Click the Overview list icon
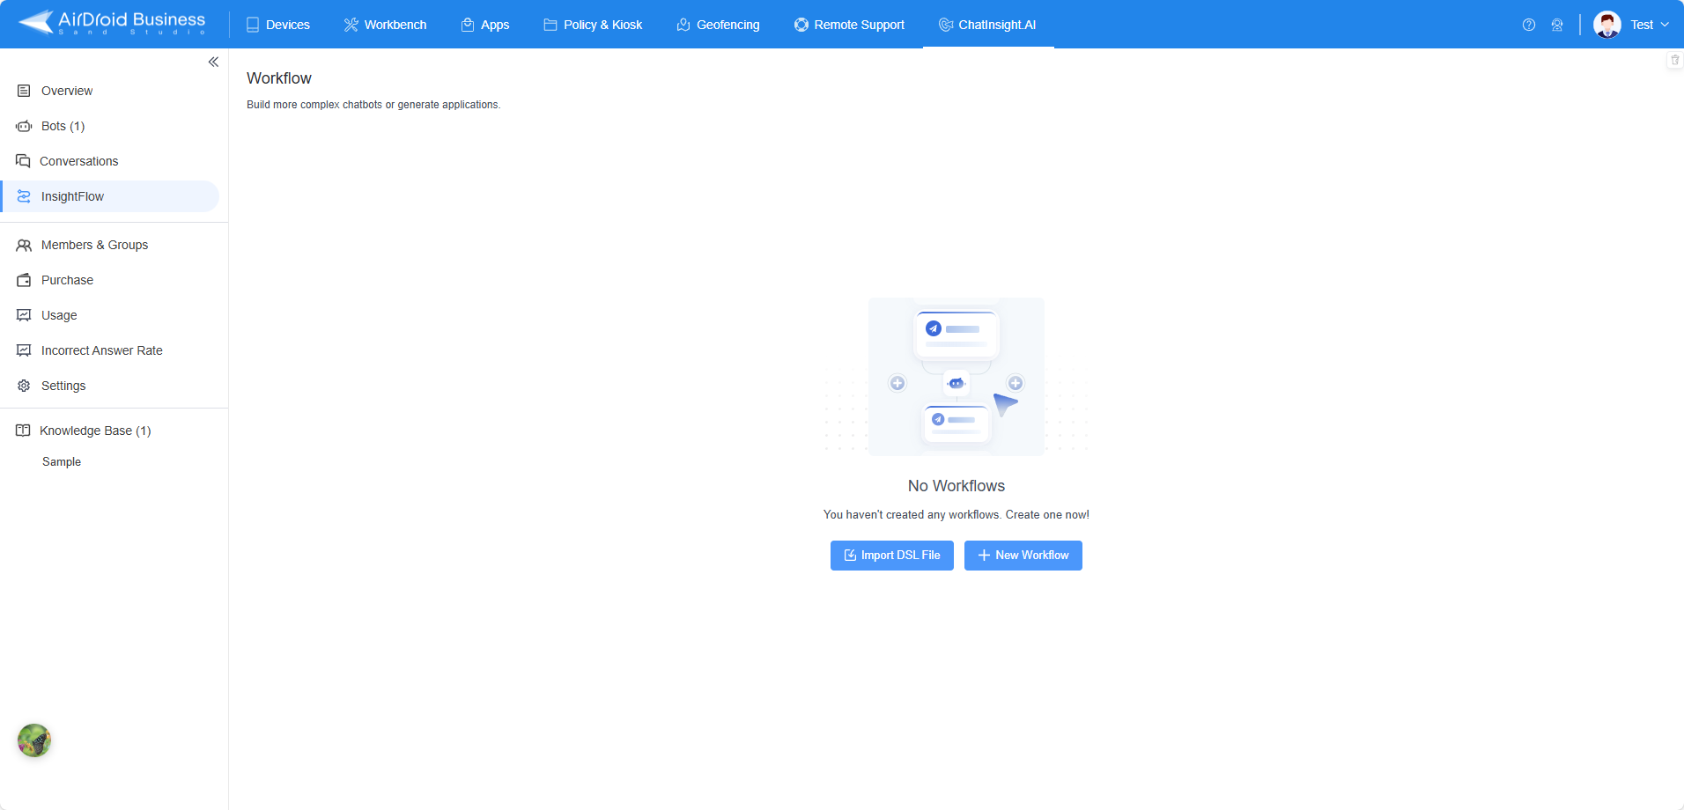This screenshot has height=810, width=1684. click(x=24, y=91)
